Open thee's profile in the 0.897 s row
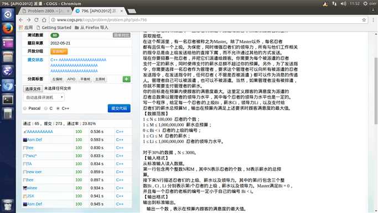This screenshot has height=213, width=378. point(30,180)
